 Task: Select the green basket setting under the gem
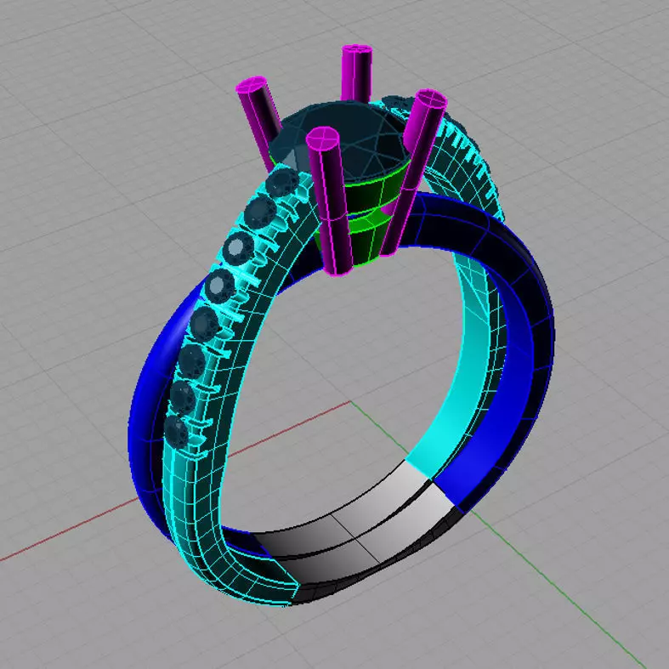[x=371, y=218]
